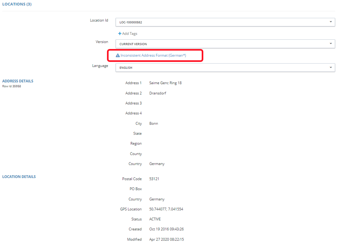The width and height of the screenshot is (338, 245).
Task: Click the Language dropdown chevron arrow
Action: point(331,67)
